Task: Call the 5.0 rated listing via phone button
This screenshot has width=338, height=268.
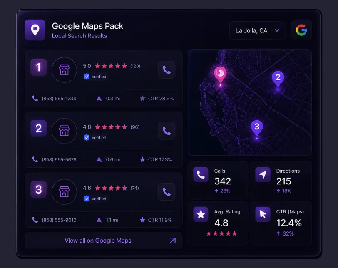Action: [x=167, y=70]
